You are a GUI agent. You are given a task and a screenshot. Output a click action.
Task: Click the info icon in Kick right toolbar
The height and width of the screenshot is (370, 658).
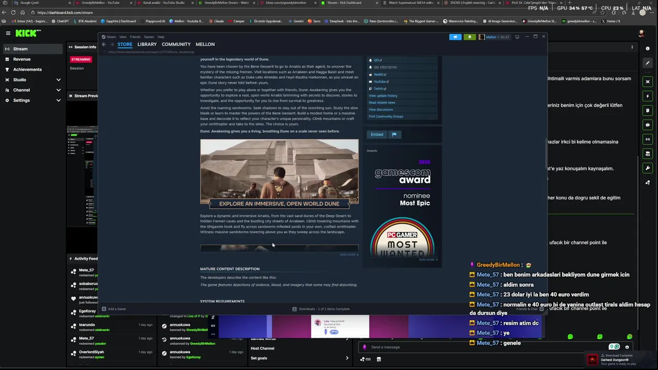coord(648,49)
